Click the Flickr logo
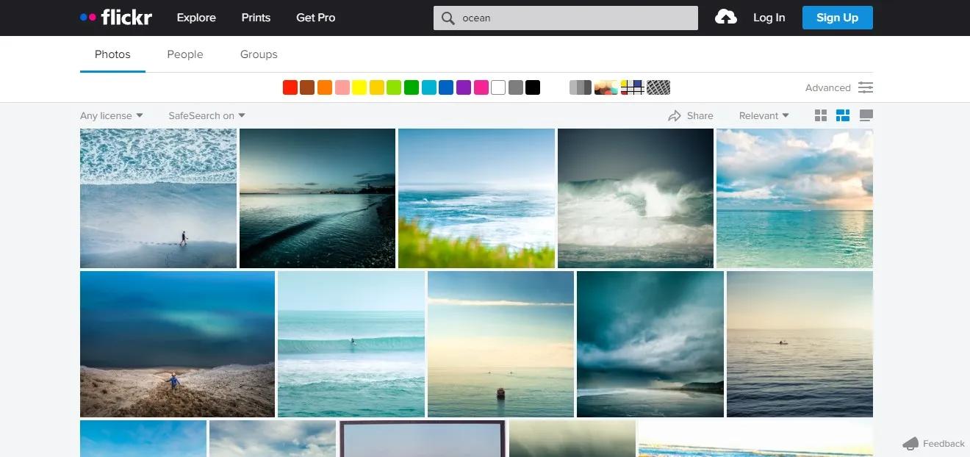 116,18
